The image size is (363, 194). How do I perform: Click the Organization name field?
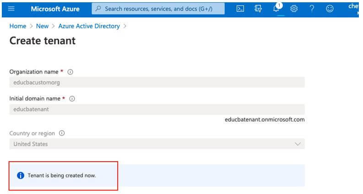(x=157, y=83)
